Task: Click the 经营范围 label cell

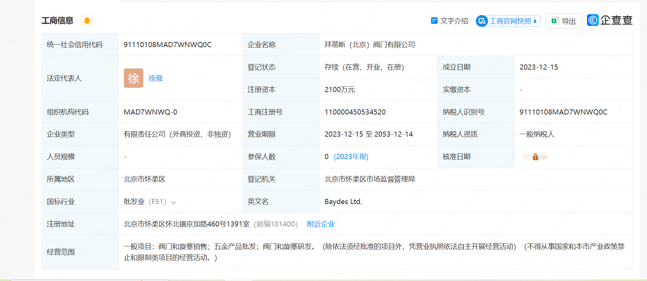Action: pos(80,252)
